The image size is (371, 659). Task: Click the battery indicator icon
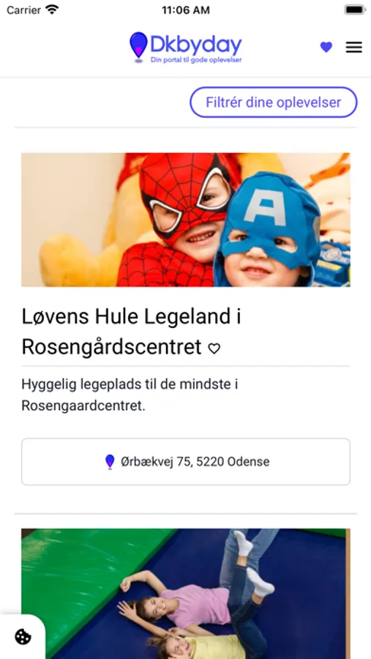point(355,10)
